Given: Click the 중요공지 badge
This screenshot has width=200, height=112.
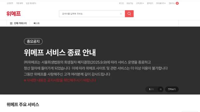Looking at the screenshot, I should (33, 41).
